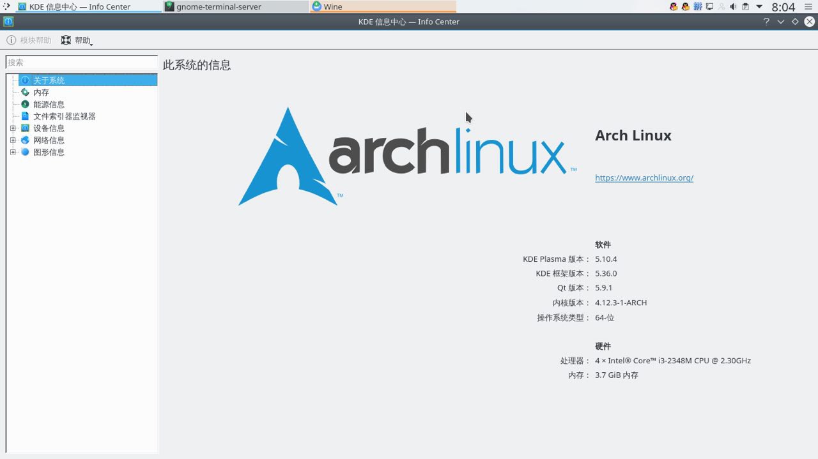Screen dimensions: 818x459
Task: Click the 此系统的信息 heading
Action: 197,65
